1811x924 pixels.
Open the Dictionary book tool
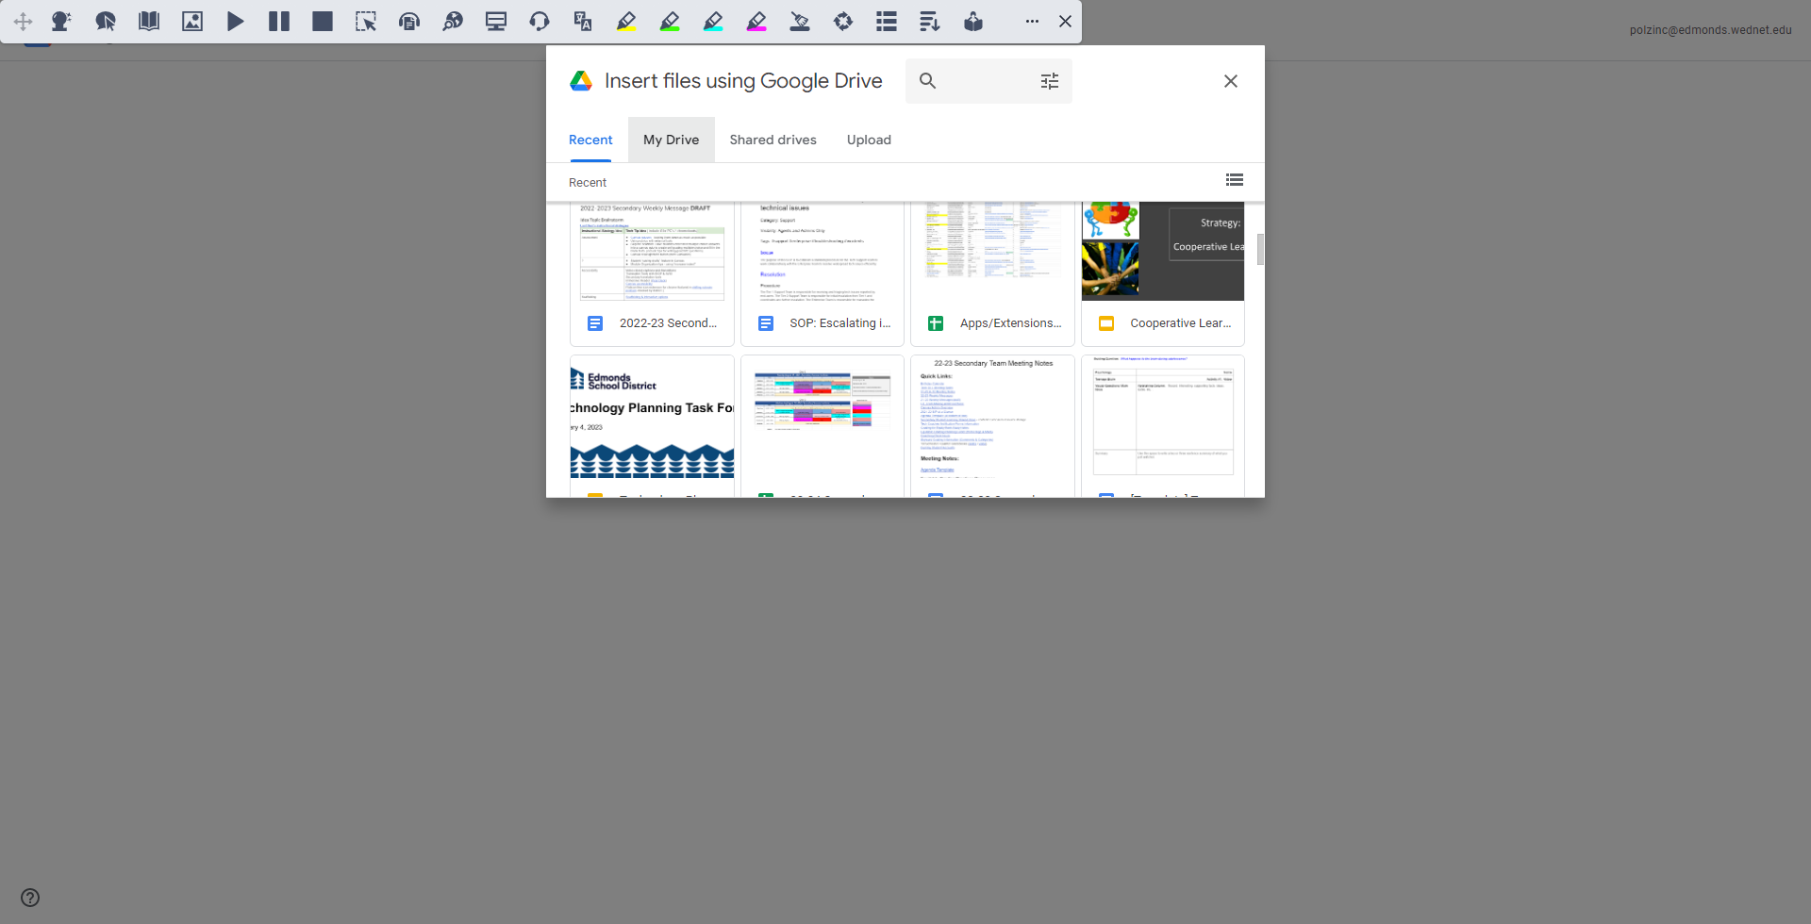(149, 22)
